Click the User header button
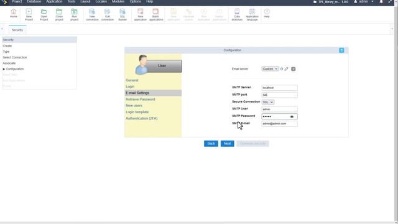 162,66
